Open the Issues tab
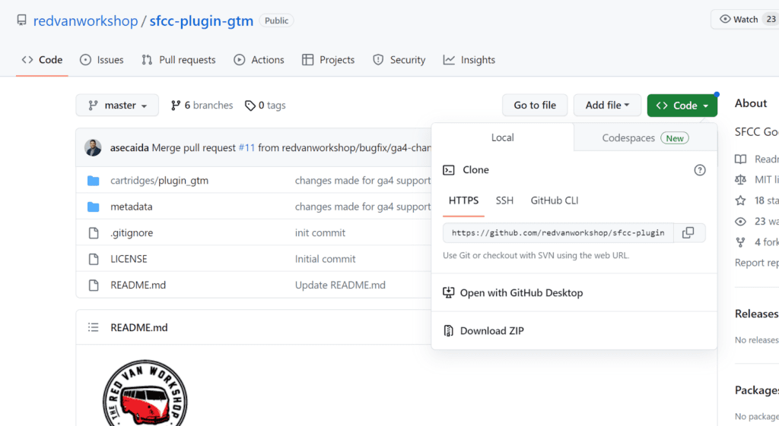 (x=102, y=60)
